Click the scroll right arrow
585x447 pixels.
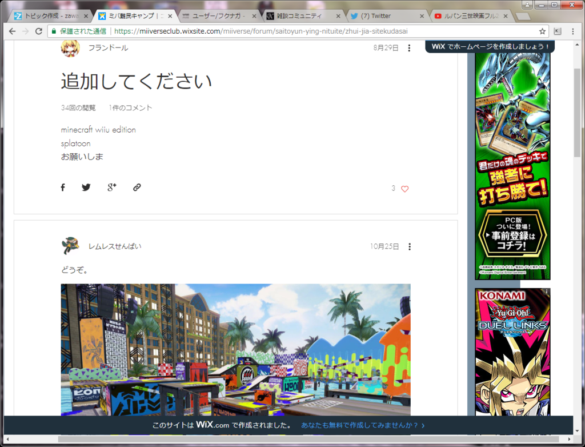(570, 439)
